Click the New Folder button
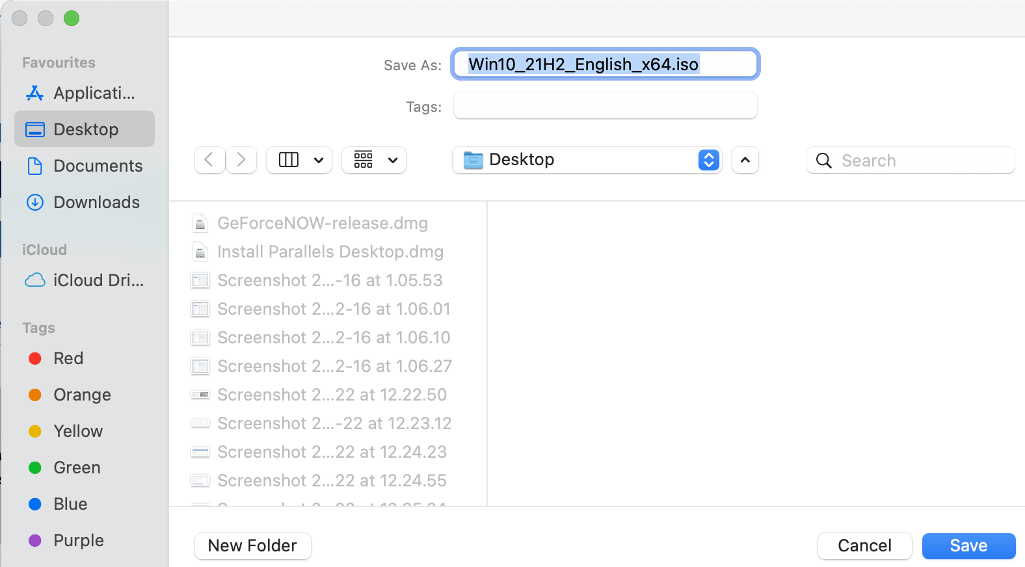Image resolution: width=1025 pixels, height=567 pixels. (x=252, y=546)
